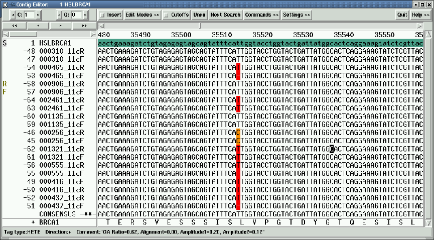Click the S flag beside HSLBRCA1

(5, 43)
